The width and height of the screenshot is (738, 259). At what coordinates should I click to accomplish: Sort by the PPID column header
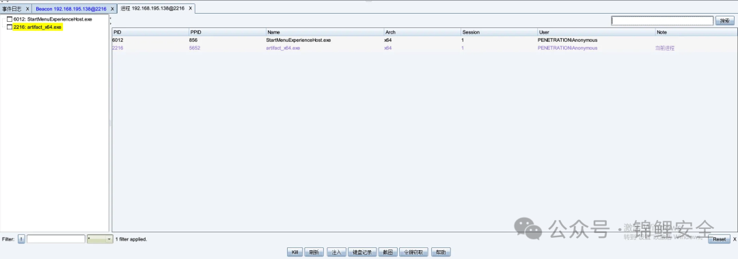tap(228, 32)
